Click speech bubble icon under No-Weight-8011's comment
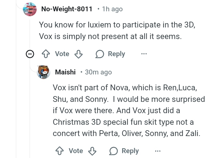 (x=100, y=54)
